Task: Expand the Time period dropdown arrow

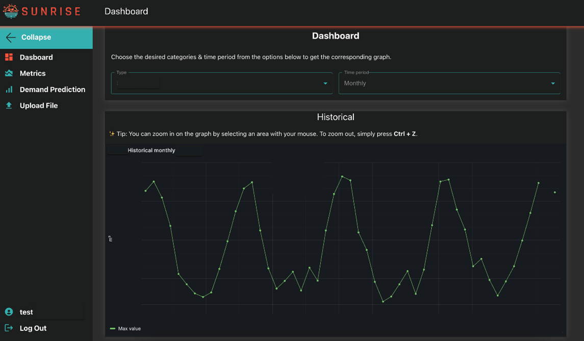Action: [x=553, y=84]
